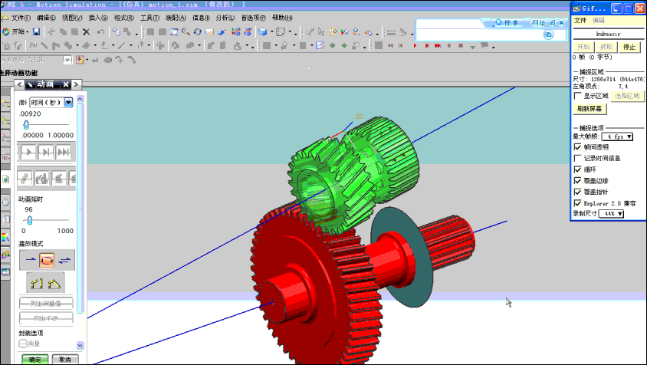Screen dimensions: 647x365
Task: Click the pause icon in animation toolbar
Action: coord(449,45)
